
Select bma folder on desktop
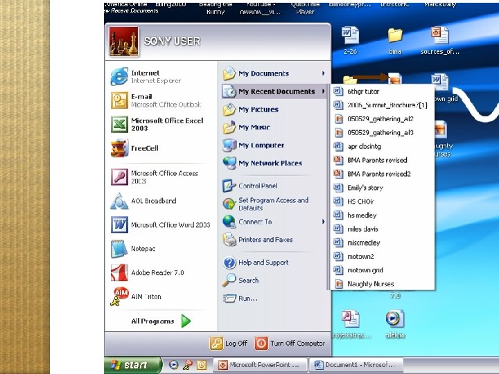pyautogui.click(x=395, y=41)
